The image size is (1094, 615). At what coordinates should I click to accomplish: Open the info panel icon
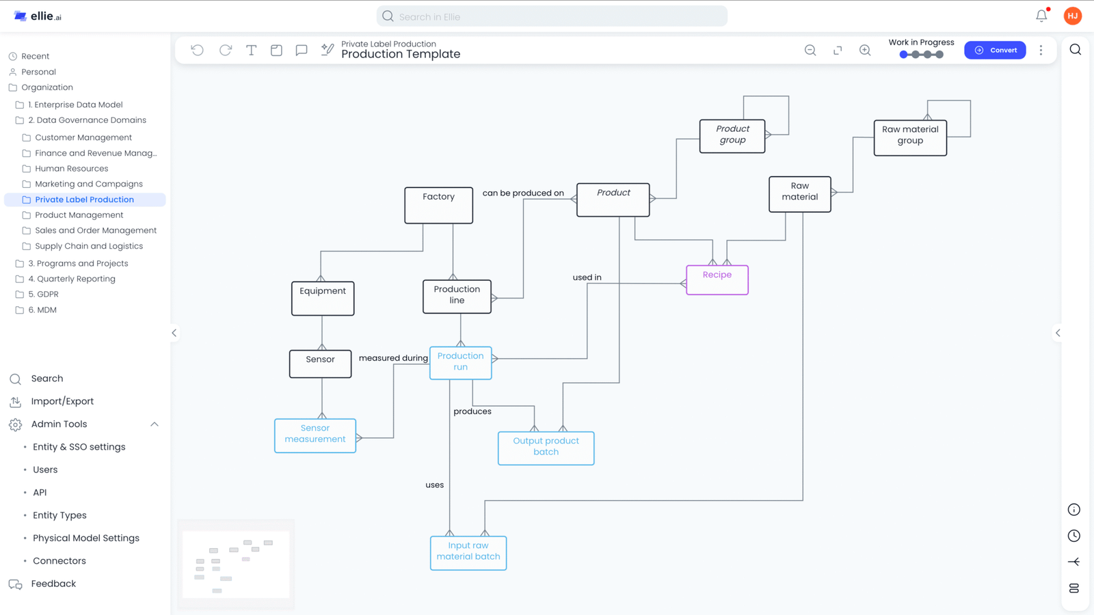click(x=1074, y=510)
